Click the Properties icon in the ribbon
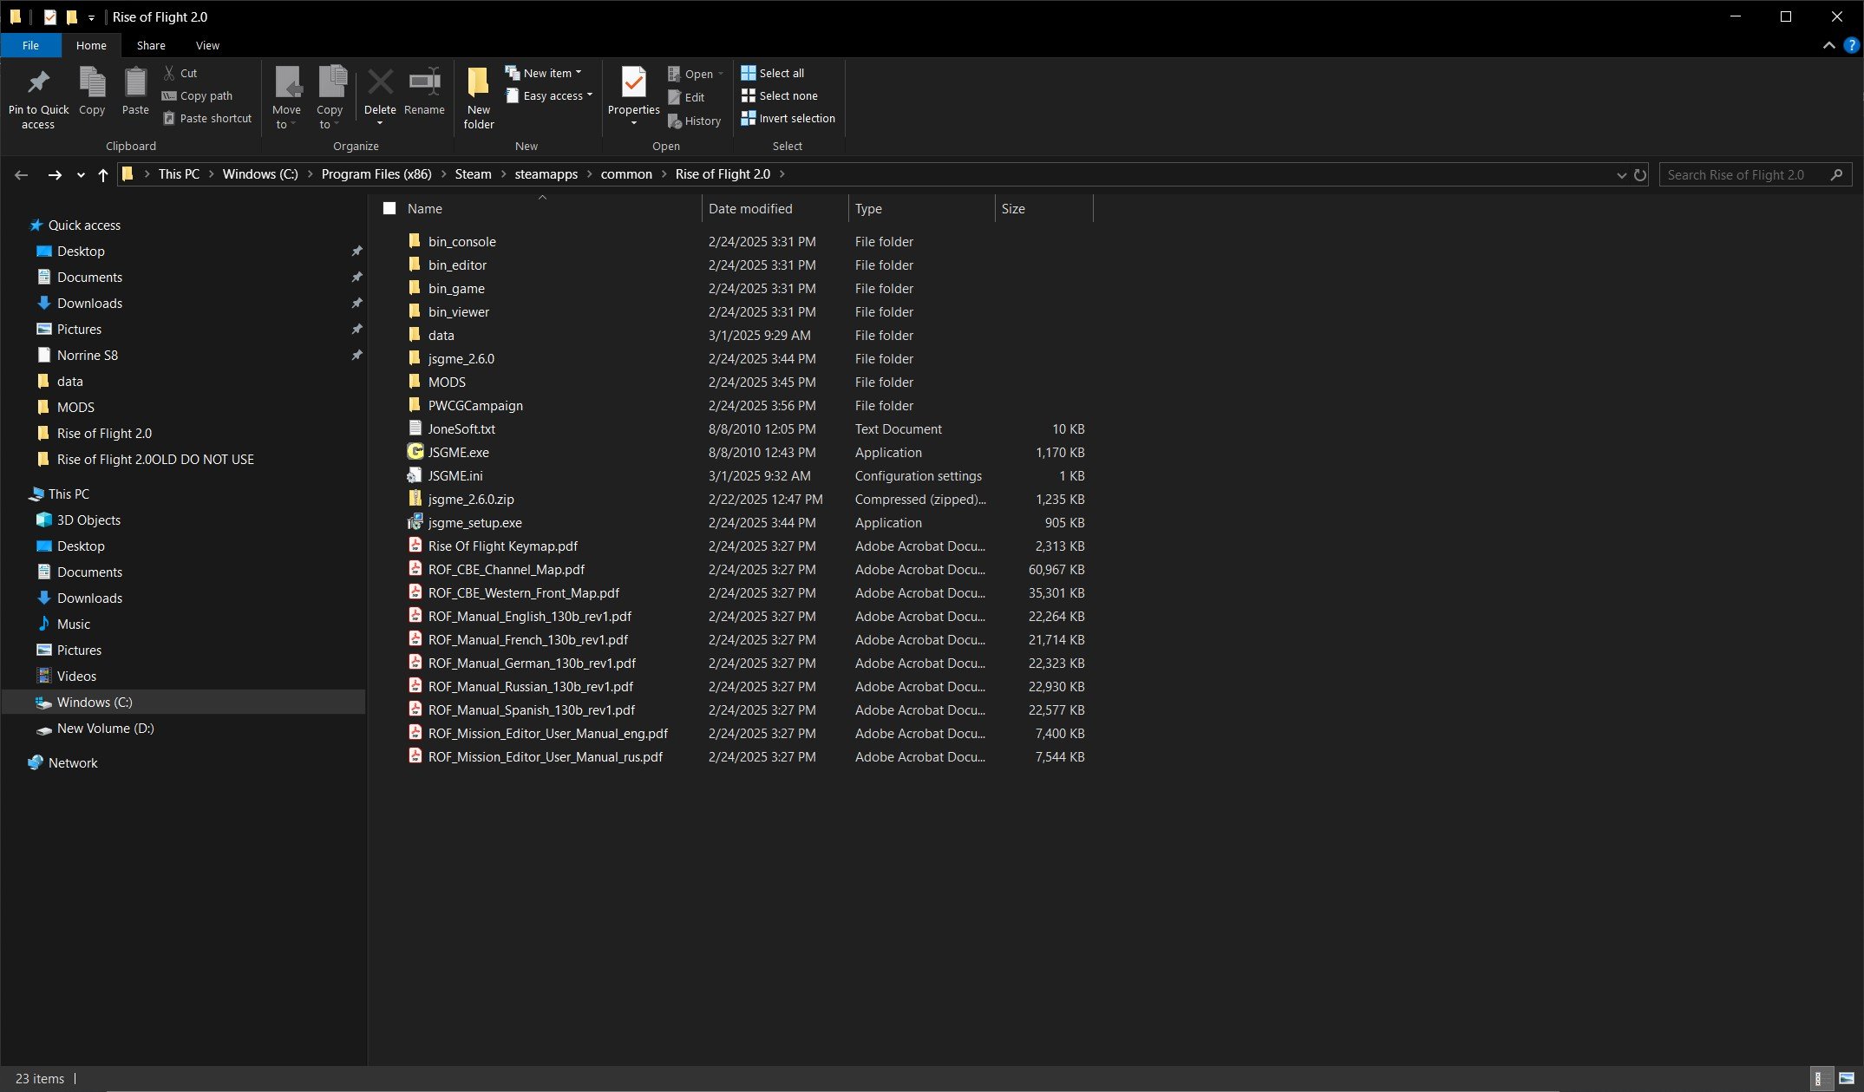 coord(633,83)
